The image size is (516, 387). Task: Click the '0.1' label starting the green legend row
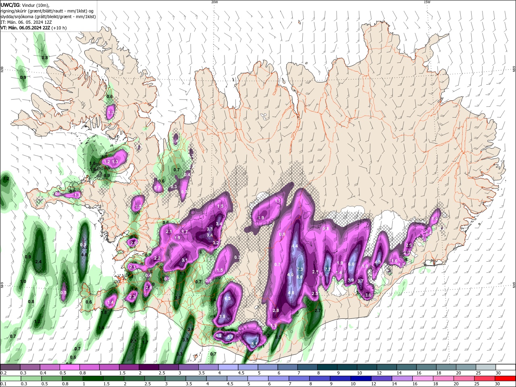point(4,384)
